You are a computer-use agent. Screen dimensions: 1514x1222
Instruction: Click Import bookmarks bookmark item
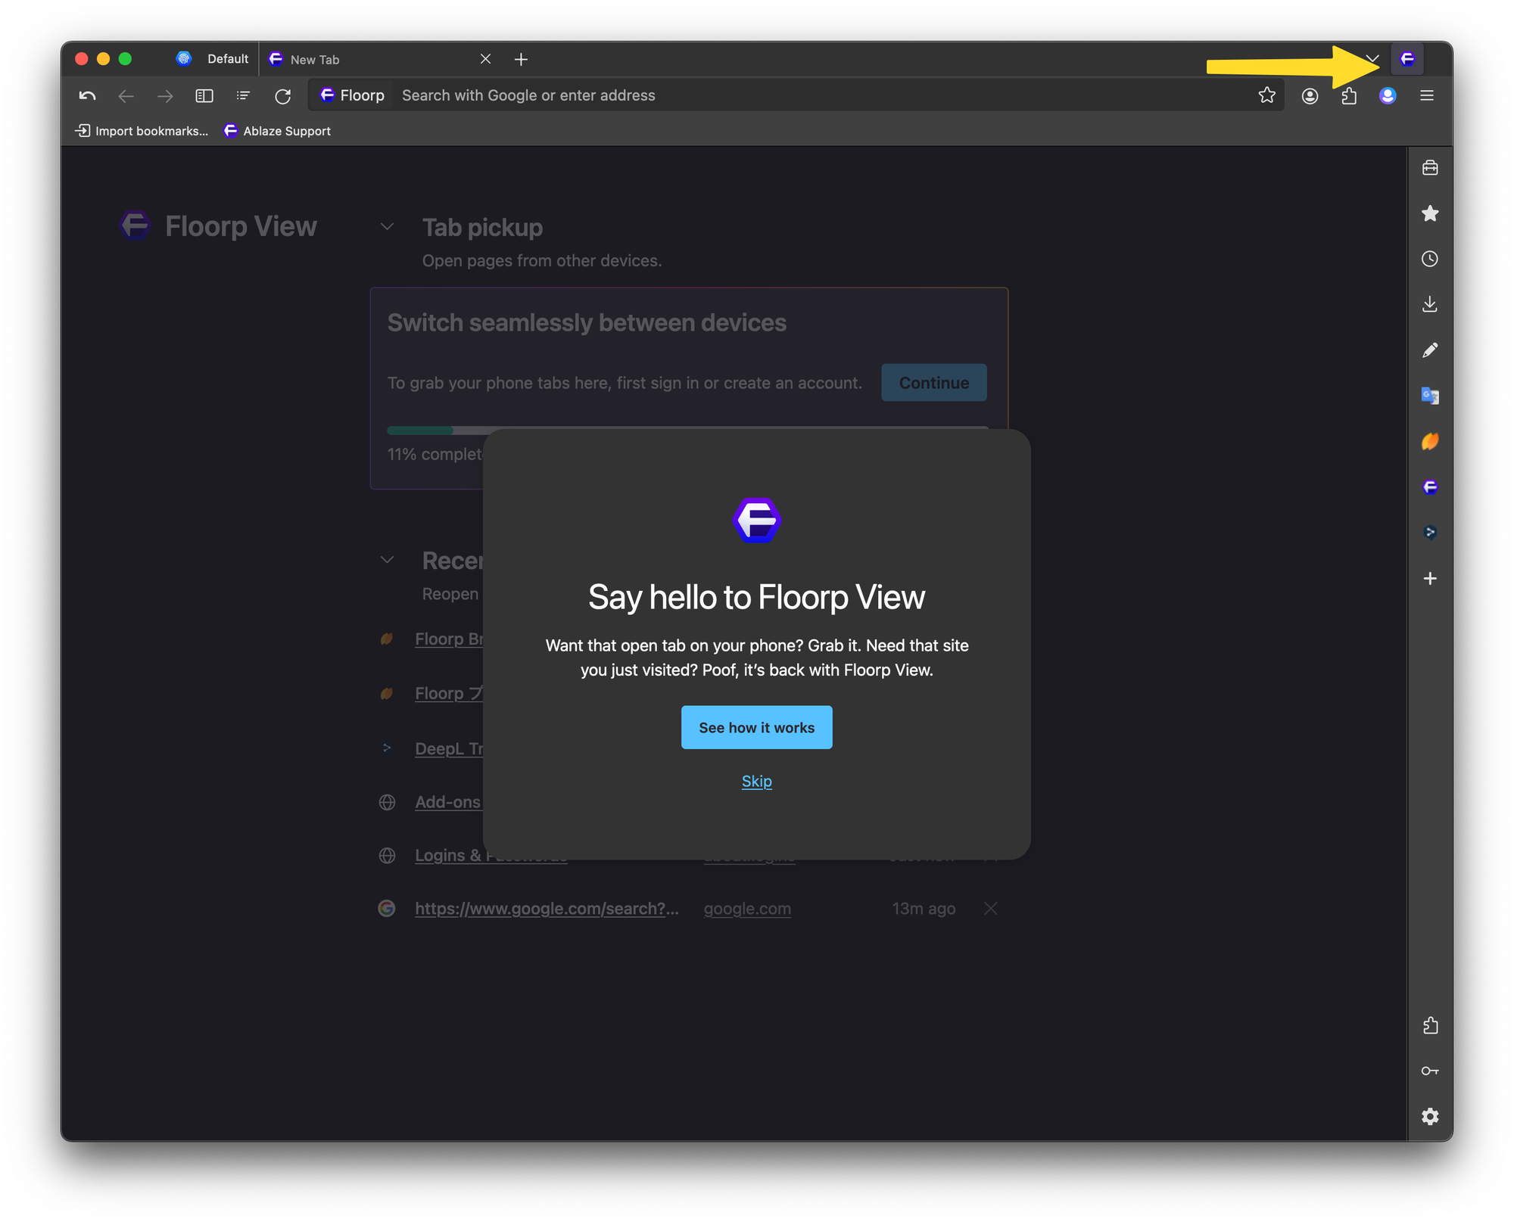pos(142,131)
